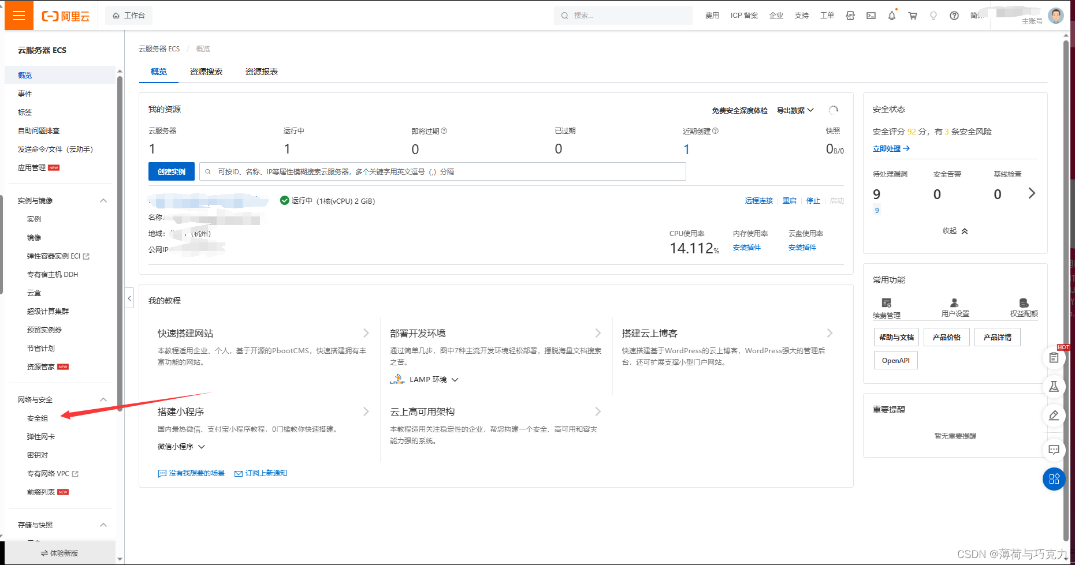
Task: Click the 产品价格 button
Action: coord(947,337)
